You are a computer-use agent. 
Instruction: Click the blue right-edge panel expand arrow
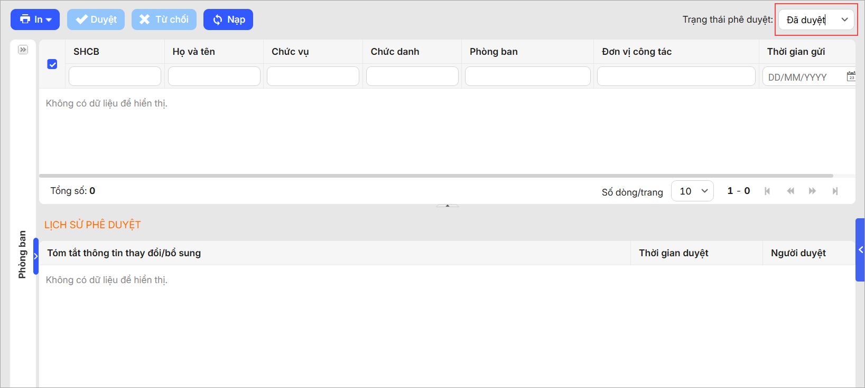[x=860, y=250]
